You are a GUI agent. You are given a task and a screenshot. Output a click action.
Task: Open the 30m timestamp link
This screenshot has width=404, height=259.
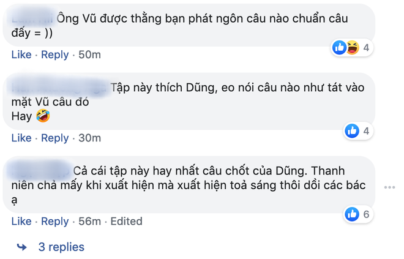[x=89, y=138]
